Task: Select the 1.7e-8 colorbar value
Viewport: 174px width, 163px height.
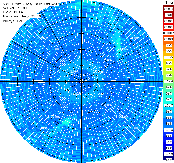Action: coord(169,130)
